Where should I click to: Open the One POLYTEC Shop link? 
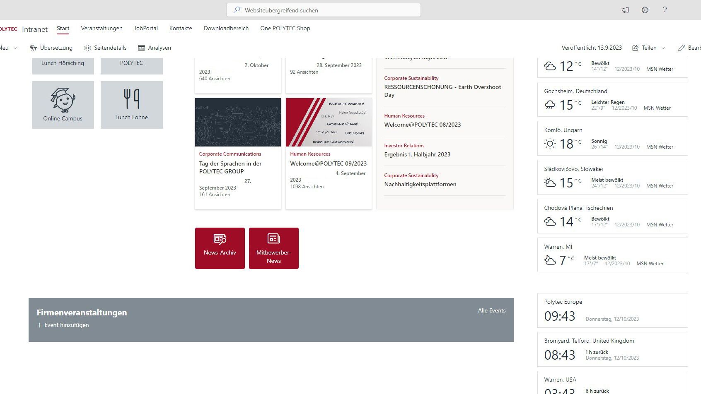[x=285, y=28]
